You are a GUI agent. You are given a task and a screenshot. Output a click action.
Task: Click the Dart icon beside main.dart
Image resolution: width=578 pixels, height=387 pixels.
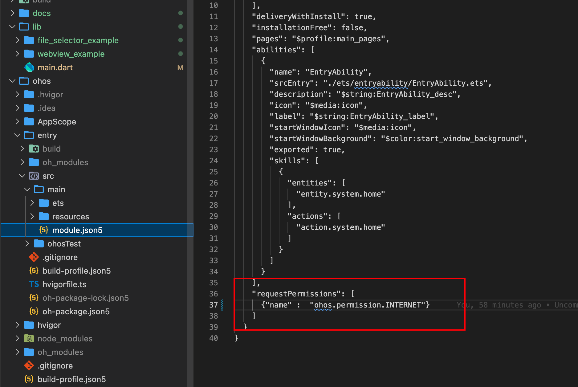click(x=29, y=67)
